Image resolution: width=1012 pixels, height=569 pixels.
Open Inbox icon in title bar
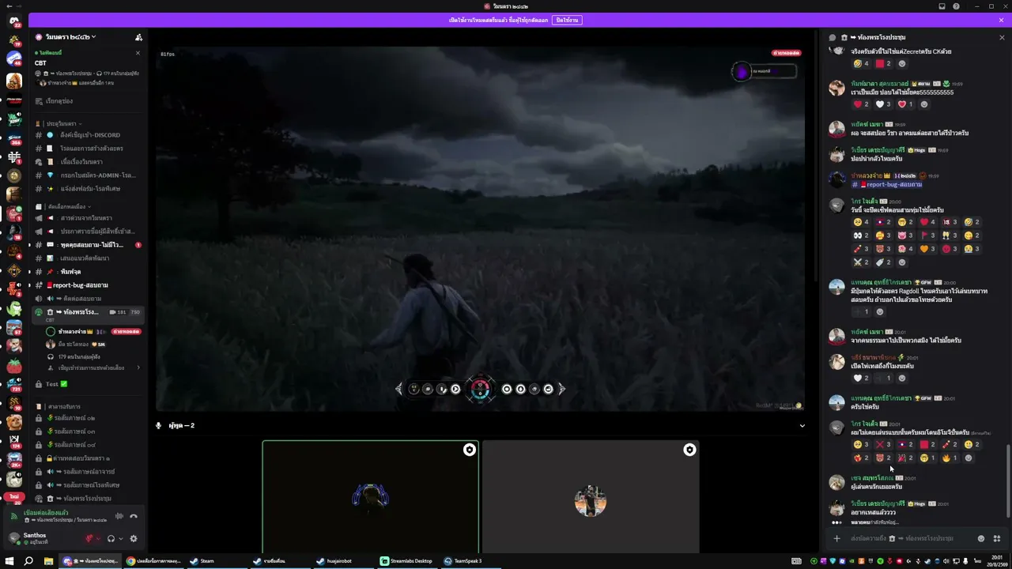pos(942,6)
